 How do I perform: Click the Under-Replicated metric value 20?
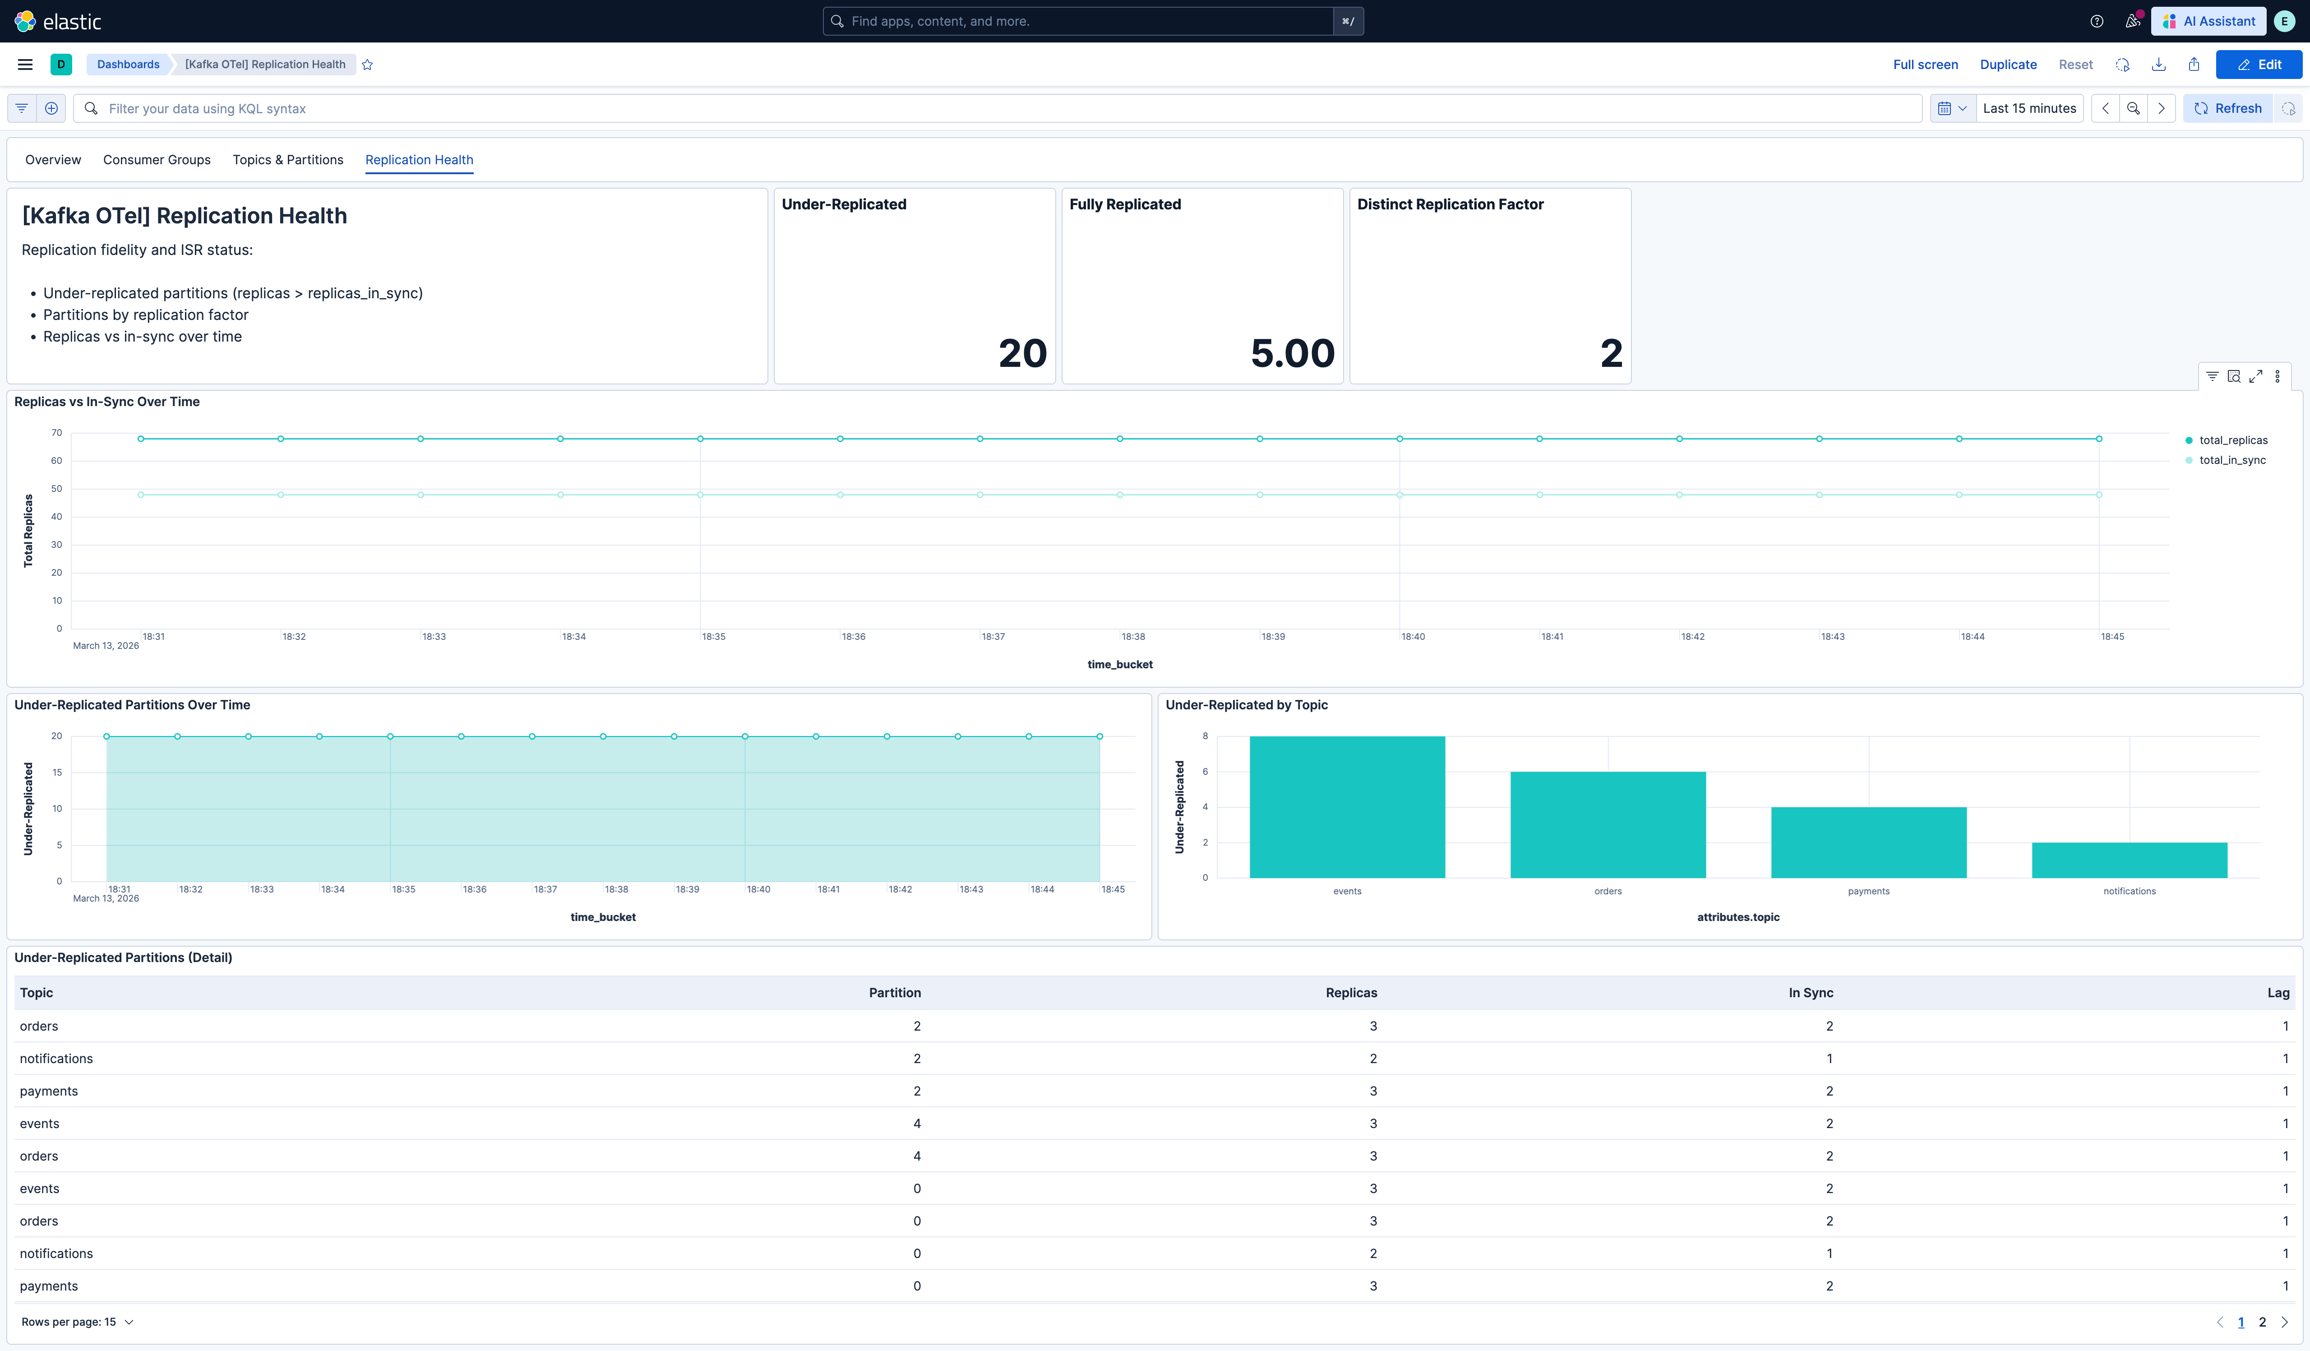coord(1022,353)
